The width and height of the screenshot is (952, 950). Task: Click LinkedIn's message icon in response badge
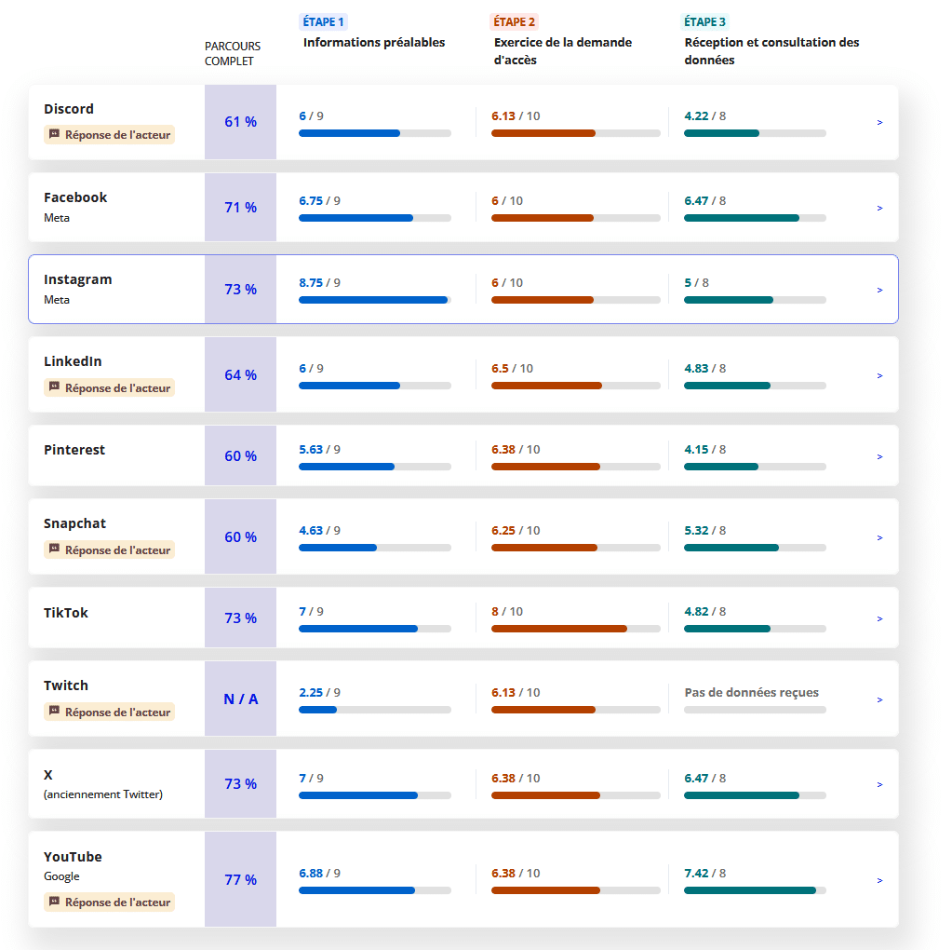tap(54, 387)
